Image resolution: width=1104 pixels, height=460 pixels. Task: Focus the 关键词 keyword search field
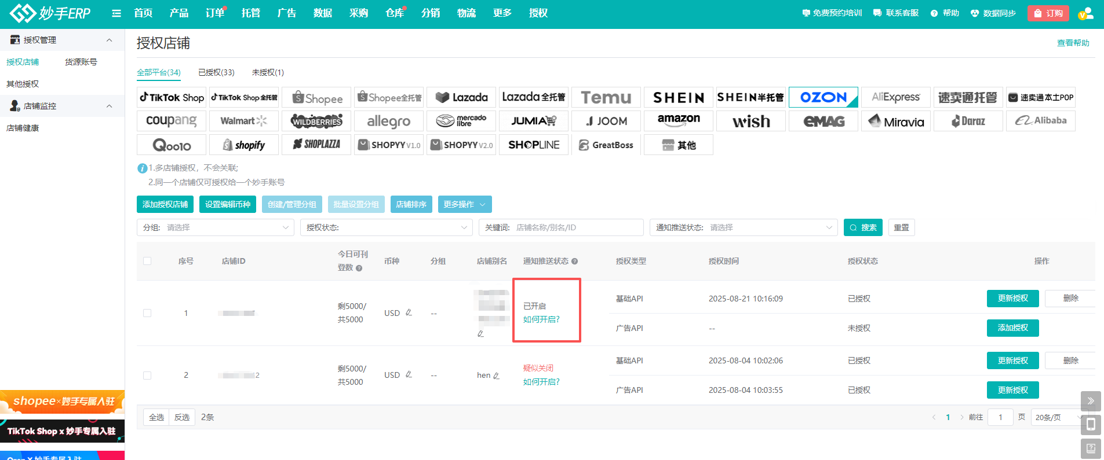[577, 227]
